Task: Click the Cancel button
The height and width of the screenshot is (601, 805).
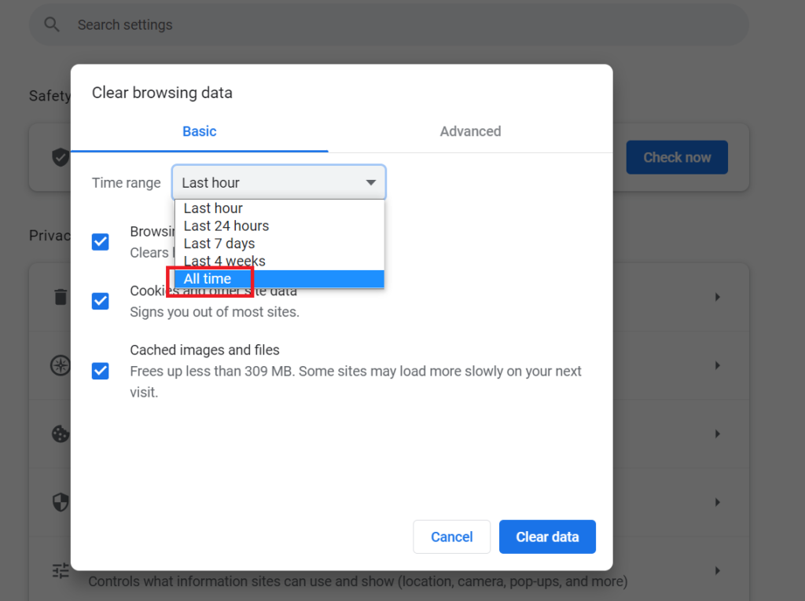Action: [x=451, y=537]
